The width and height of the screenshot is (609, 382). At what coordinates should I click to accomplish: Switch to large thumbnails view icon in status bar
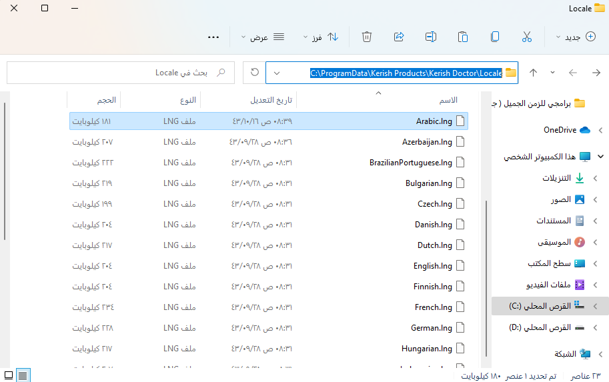click(9, 375)
